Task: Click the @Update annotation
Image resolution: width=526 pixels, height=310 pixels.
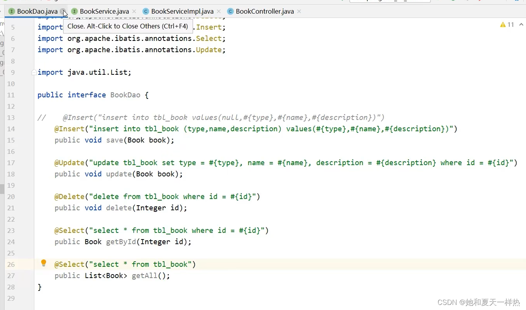Action: pyautogui.click(x=69, y=163)
